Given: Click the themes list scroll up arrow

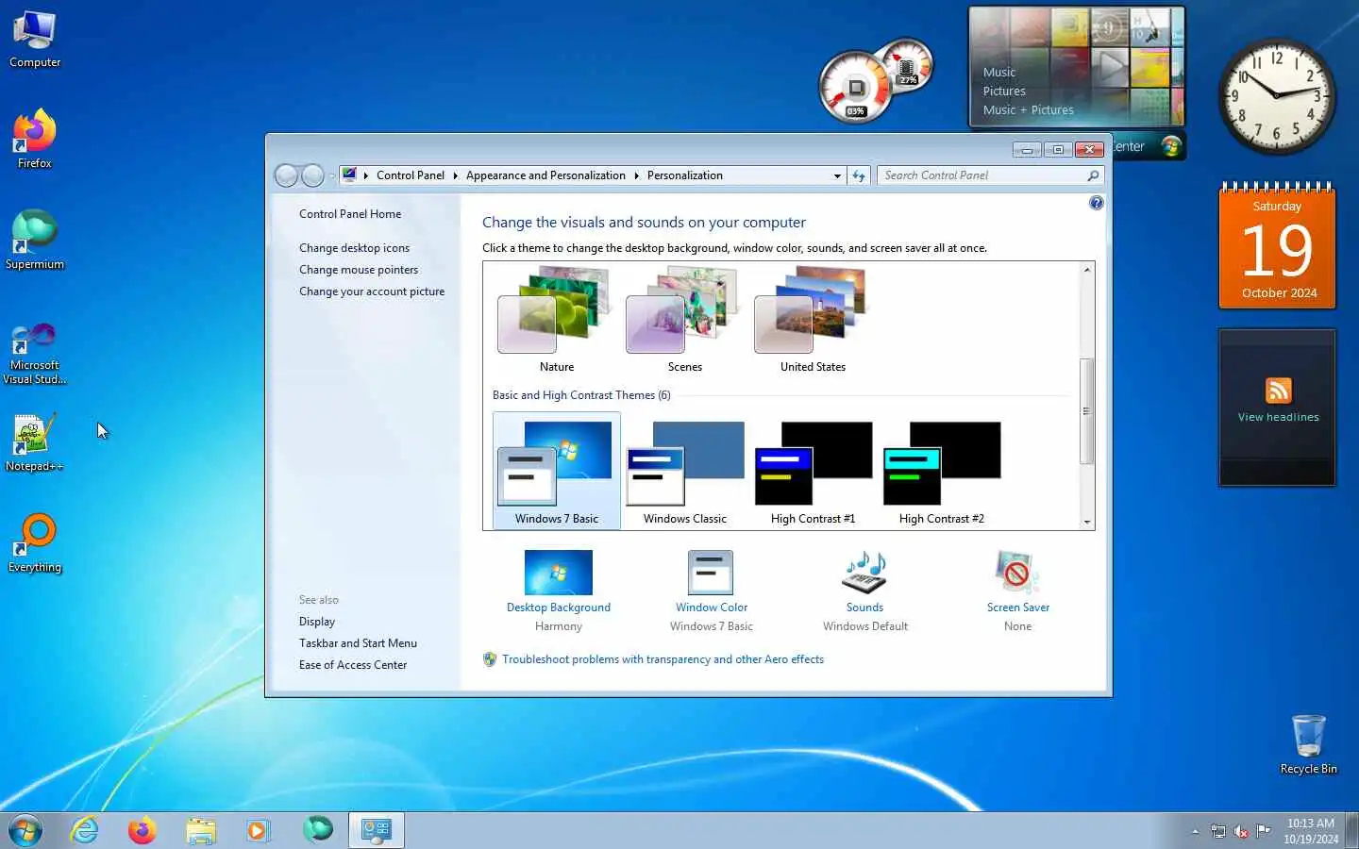Looking at the screenshot, I should (x=1086, y=270).
